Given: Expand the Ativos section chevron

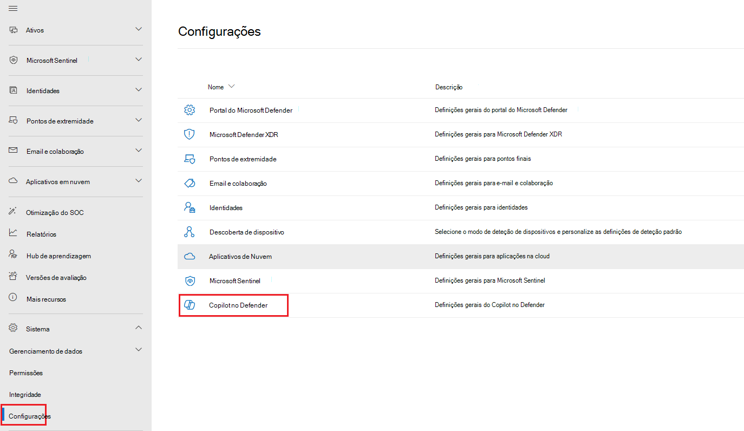Looking at the screenshot, I should click(139, 29).
